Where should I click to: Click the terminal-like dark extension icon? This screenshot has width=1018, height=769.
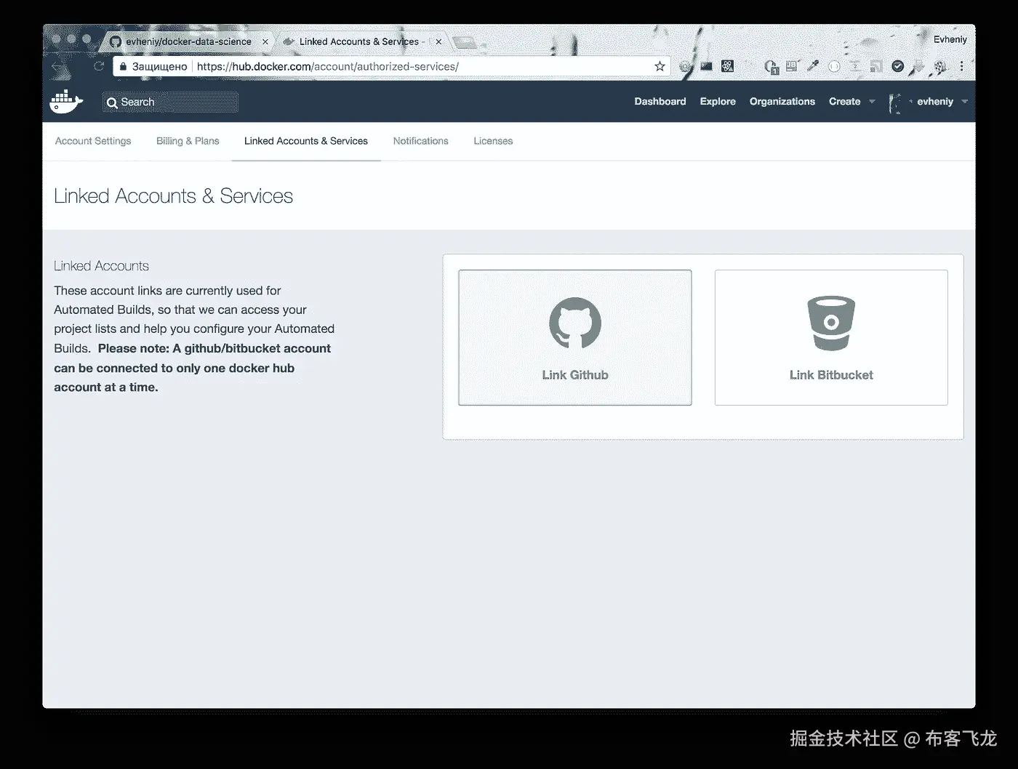tap(706, 66)
